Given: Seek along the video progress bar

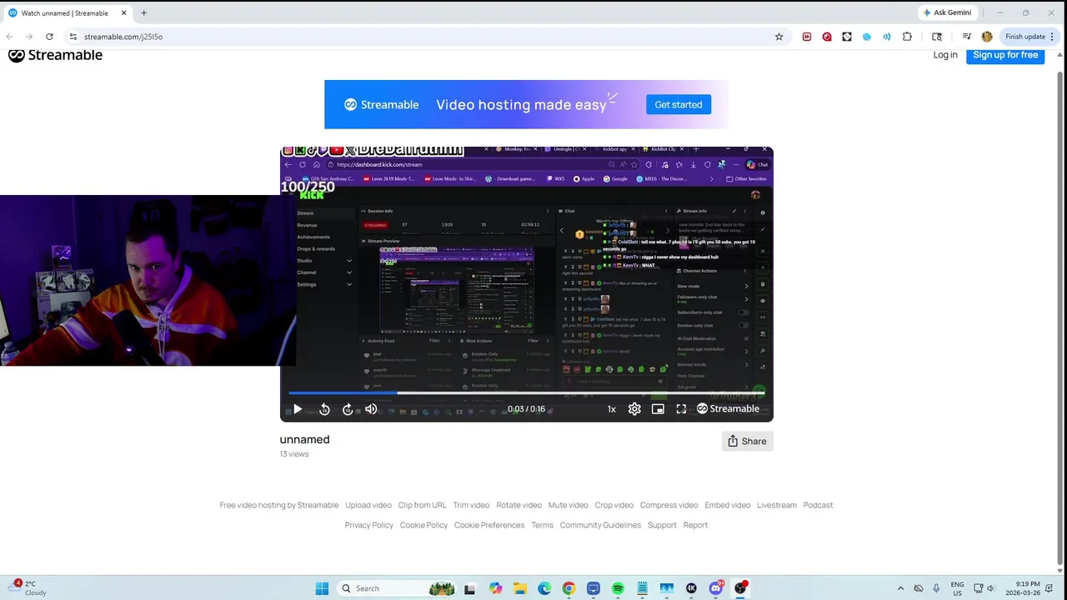Looking at the screenshot, I should [526, 392].
